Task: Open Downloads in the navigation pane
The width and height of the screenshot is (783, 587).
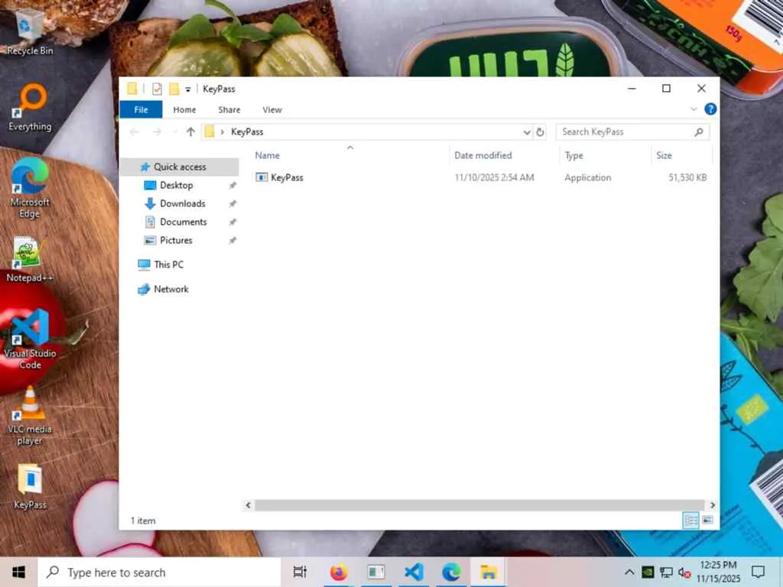Action: pyautogui.click(x=182, y=203)
